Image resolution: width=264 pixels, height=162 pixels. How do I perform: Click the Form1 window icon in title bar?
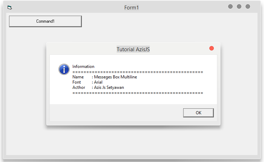[x=10, y=7]
